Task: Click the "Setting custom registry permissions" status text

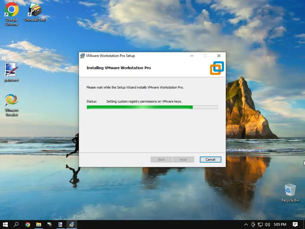Action: (x=144, y=101)
